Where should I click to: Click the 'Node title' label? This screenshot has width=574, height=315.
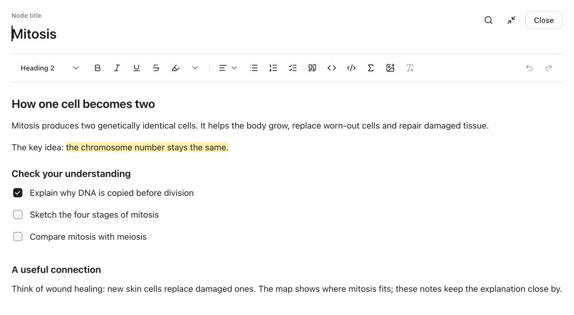pos(26,15)
